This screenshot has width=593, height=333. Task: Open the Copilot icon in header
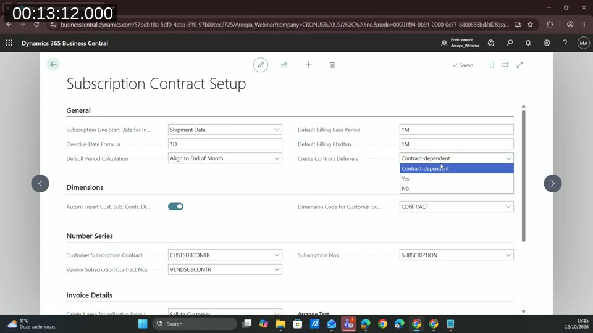(x=491, y=43)
